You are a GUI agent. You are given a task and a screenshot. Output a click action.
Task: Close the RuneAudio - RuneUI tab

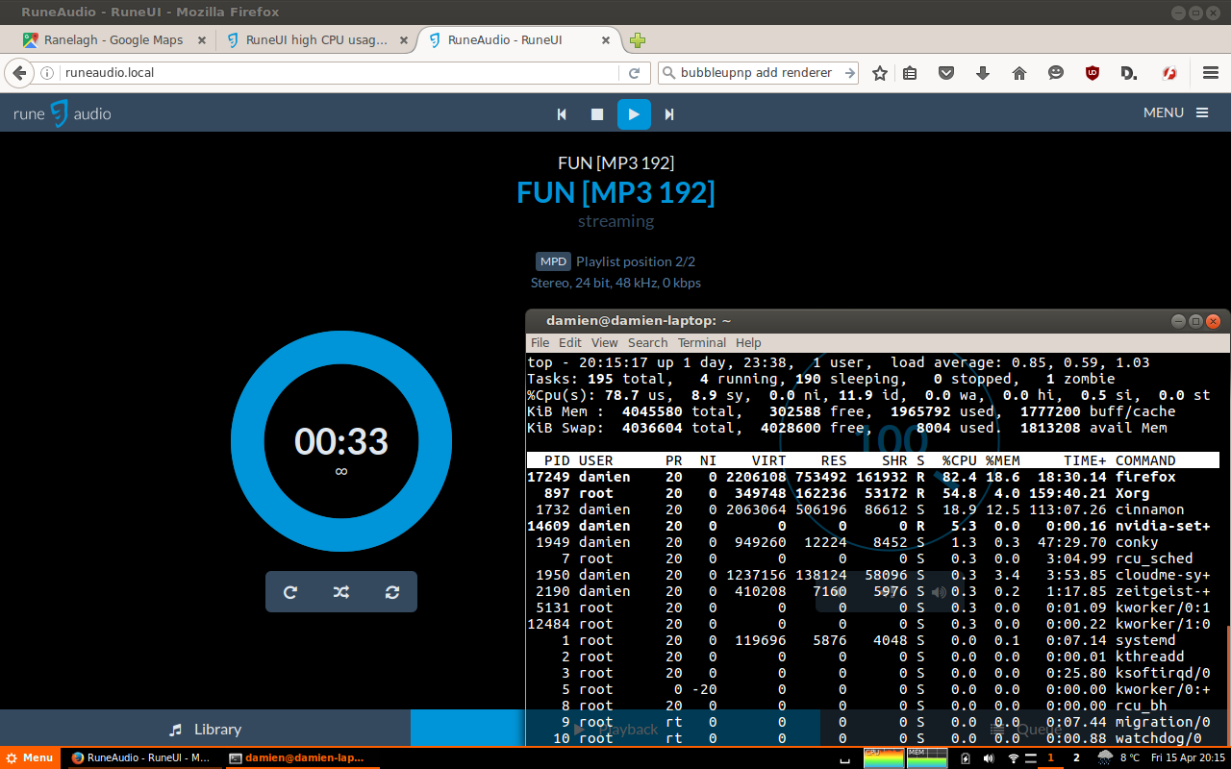(x=606, y=40)
